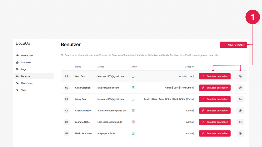Click the delete icon for Leandro Golic

click(x=240, y=122)
